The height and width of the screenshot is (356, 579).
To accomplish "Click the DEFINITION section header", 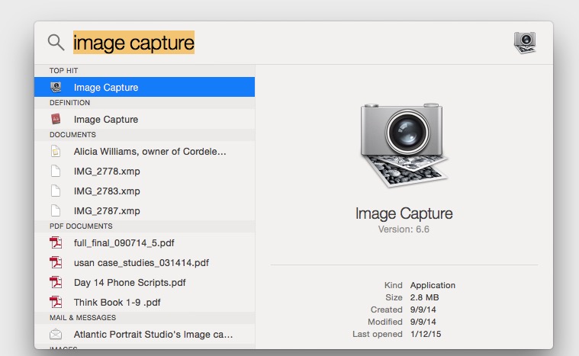I will (69, 103).
